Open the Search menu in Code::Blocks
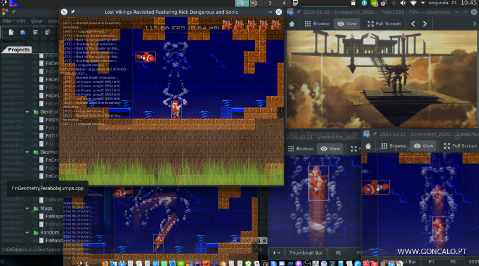The width and height of the screenshot is (479, 266). (x=53, y=22)
